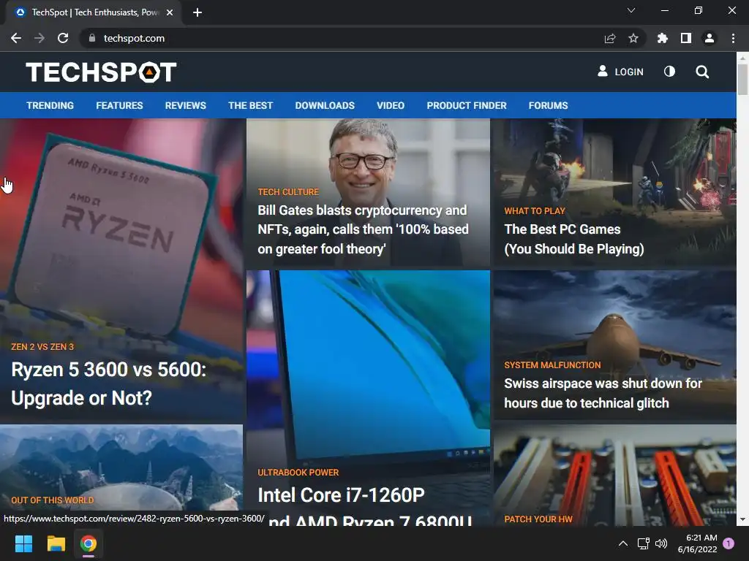Screen dimensions: 749x561
Task: Click the padlock site info icon
Action: pyautogui.click(x=92, y=38)
